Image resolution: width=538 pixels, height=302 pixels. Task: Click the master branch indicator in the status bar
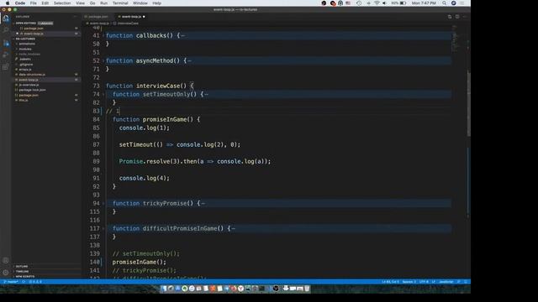coord(11,282)
